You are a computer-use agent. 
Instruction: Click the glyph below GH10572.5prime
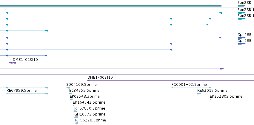[76, 117]
